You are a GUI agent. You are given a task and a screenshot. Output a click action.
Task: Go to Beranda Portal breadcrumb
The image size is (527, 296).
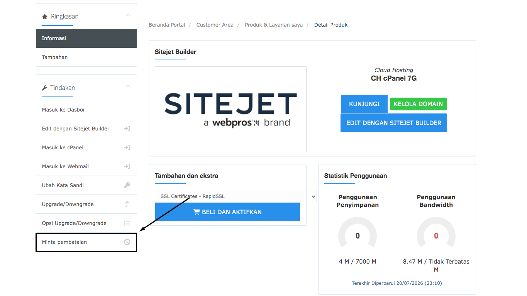(167, 25)
